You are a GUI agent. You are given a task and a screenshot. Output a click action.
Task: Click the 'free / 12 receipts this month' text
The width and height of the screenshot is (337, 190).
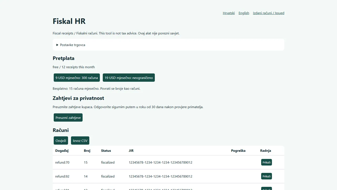(74, 67)
